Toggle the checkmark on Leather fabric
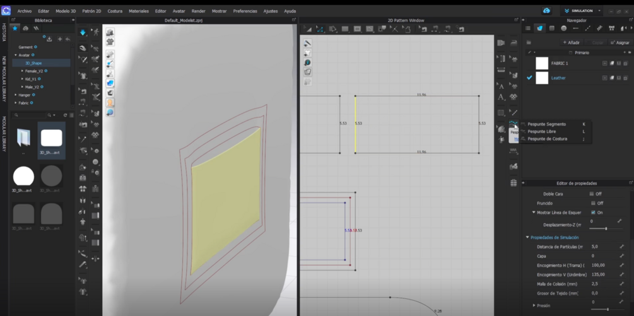The height and width of the screenshot is (316, 634). coord(529,78)
